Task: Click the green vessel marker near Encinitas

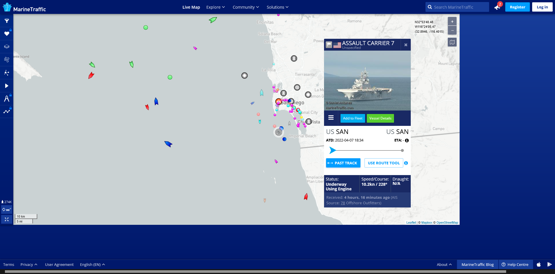Action: [213, 20]
